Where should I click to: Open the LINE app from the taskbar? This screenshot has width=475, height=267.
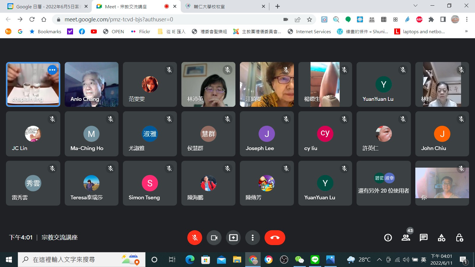pyautogui.click(x=315, y=260)
